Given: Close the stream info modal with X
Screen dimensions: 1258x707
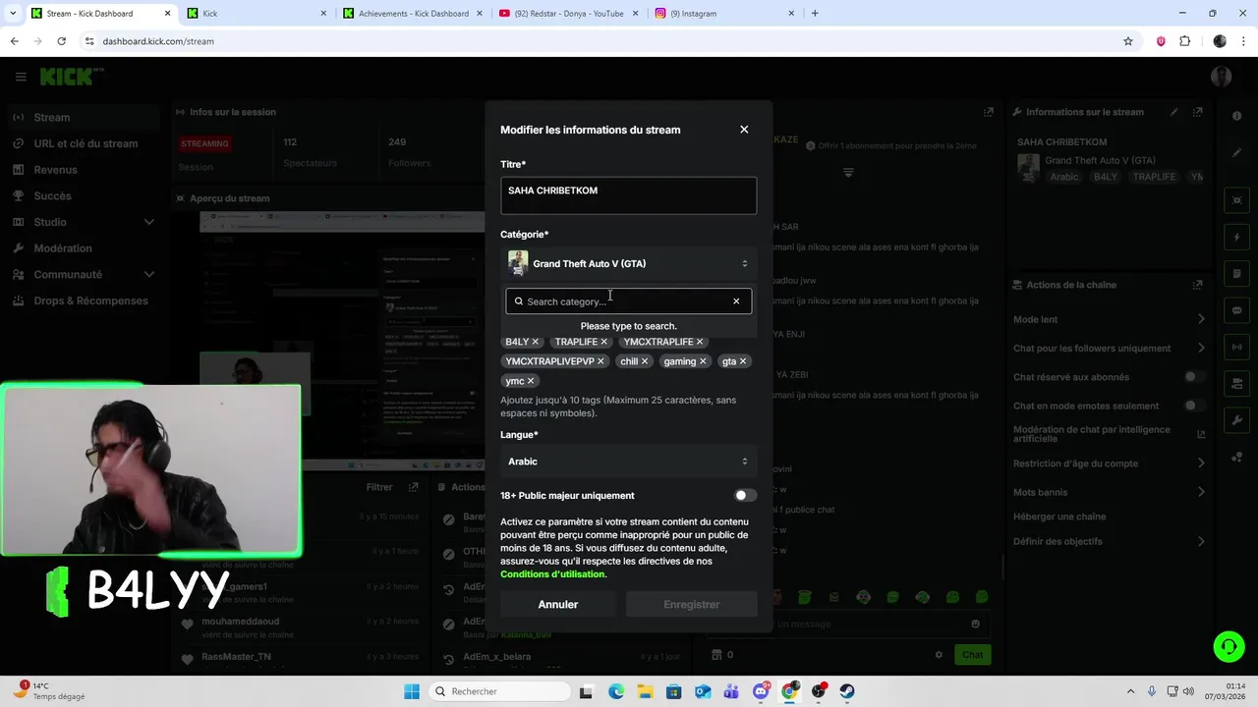Looking at the screenshot, I should tap(744, 130).
